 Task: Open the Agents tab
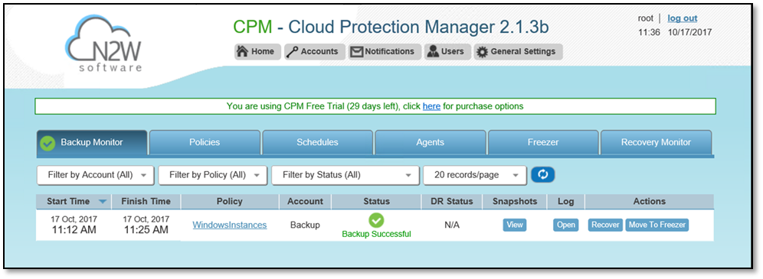point(431,143)
